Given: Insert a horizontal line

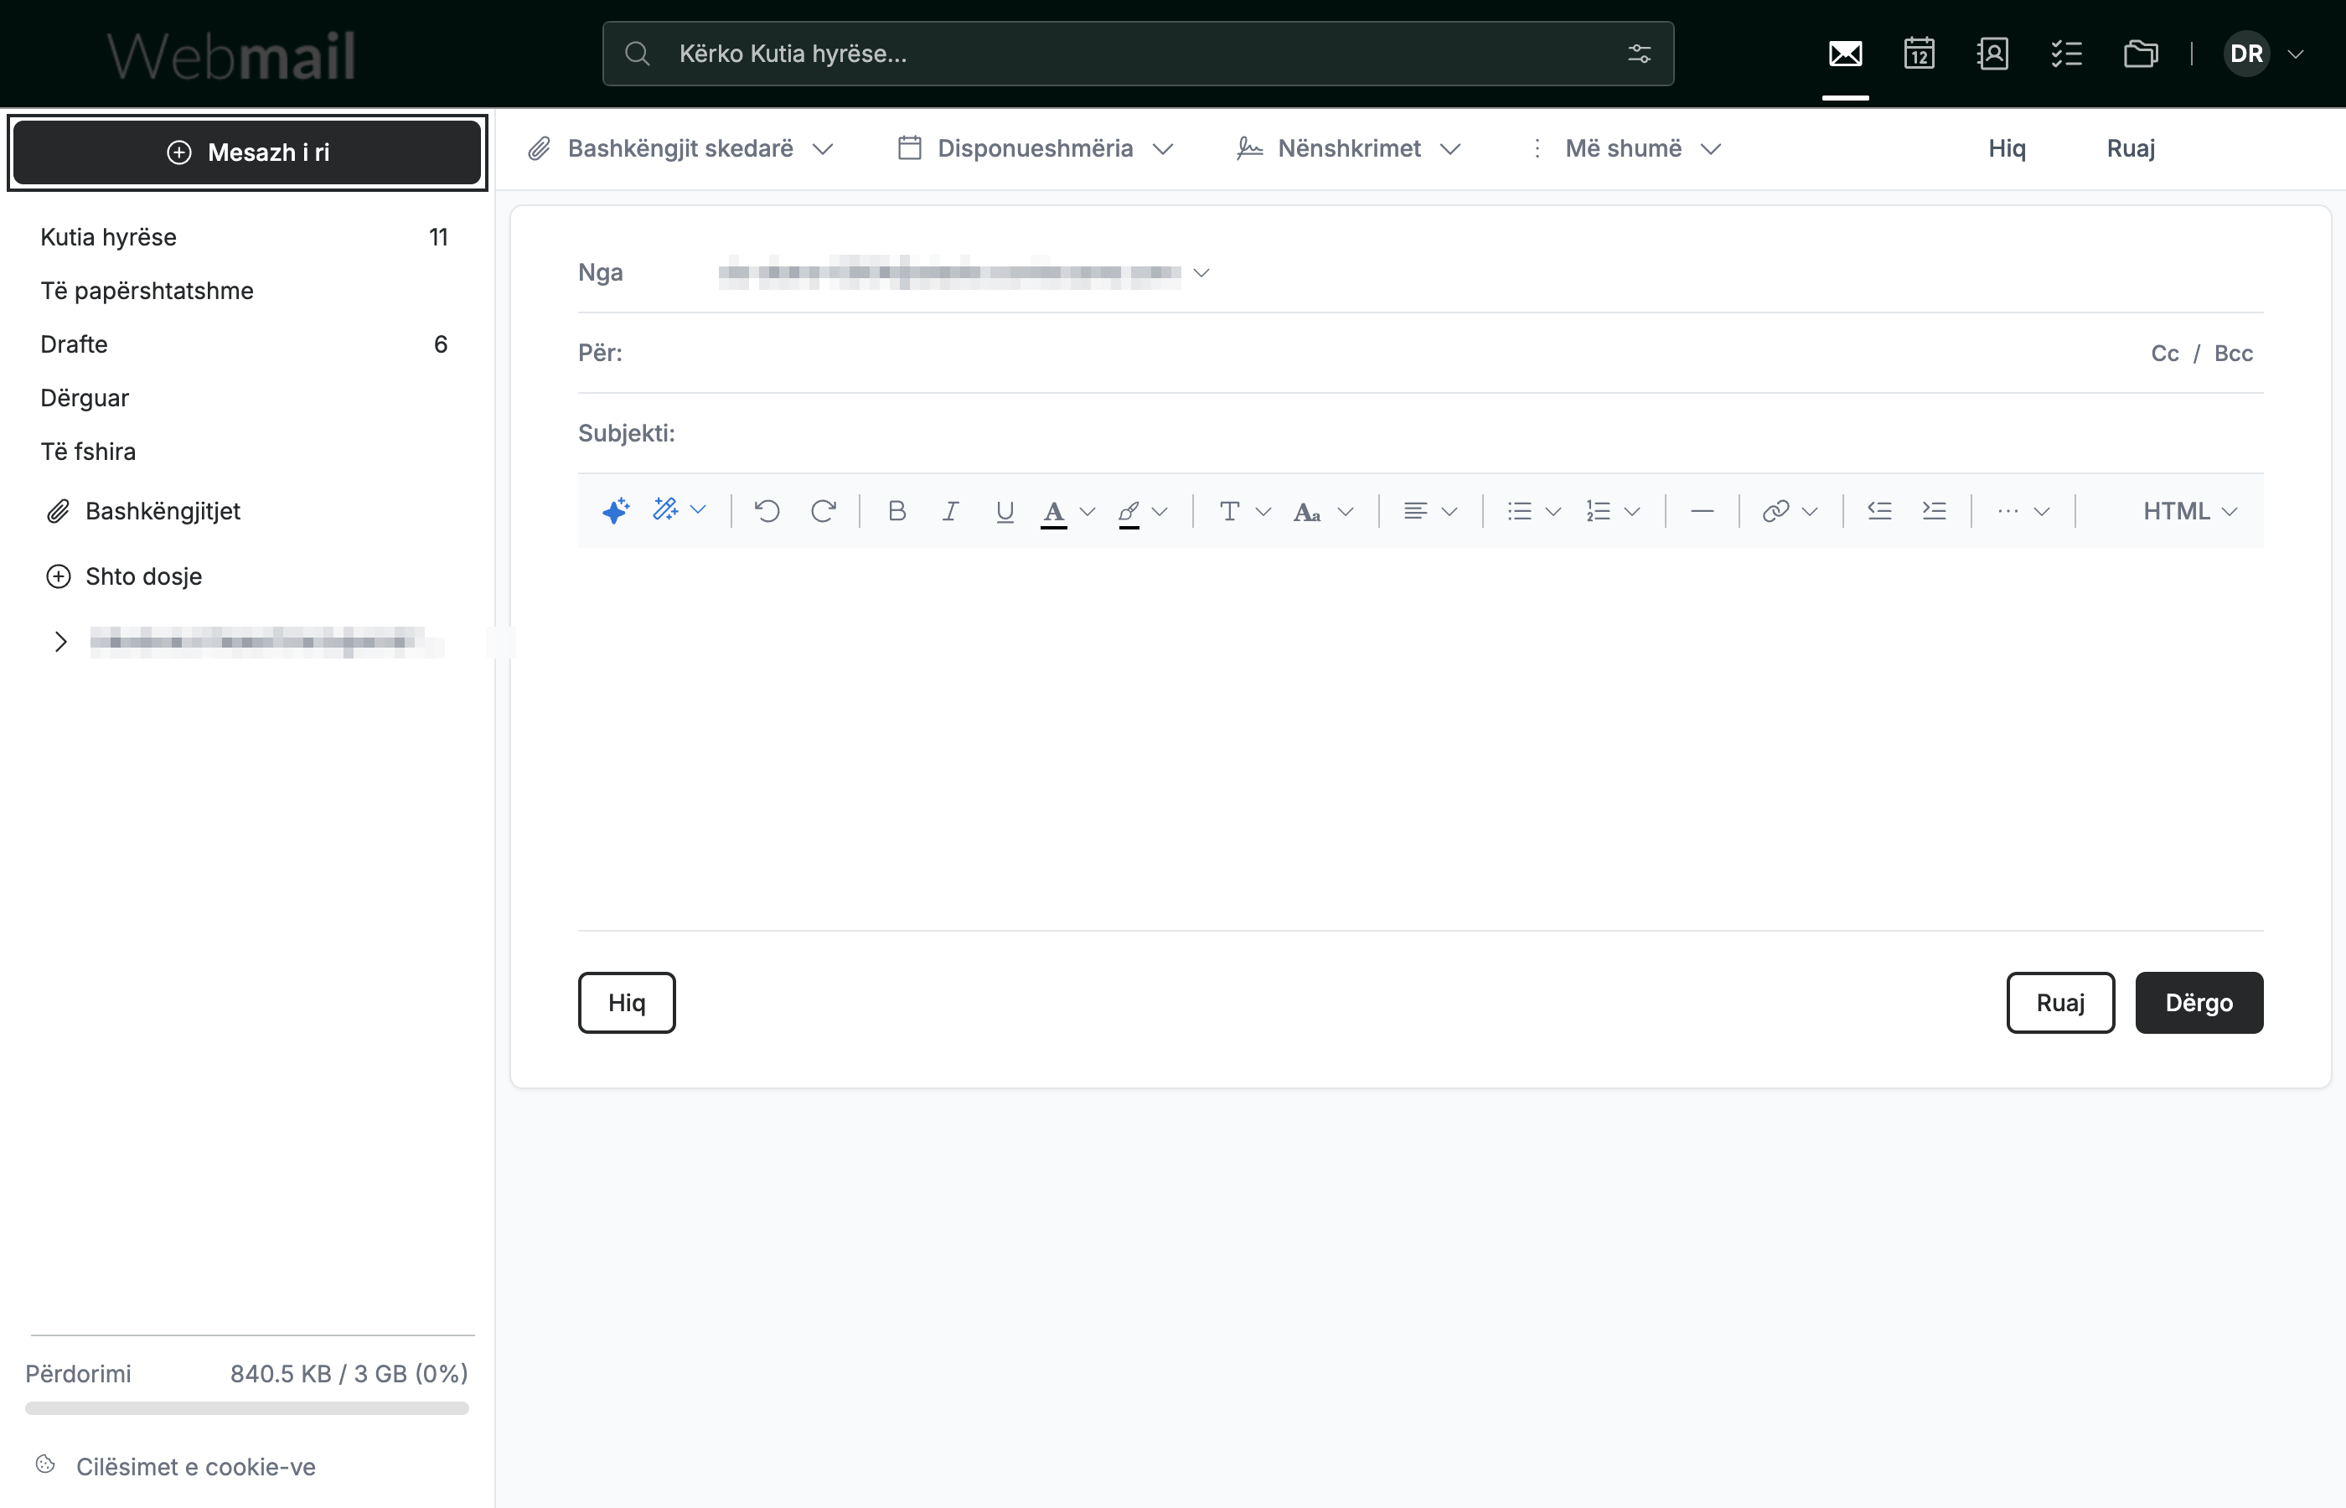Looking at the screenshot, I should tap(1702, 510).
